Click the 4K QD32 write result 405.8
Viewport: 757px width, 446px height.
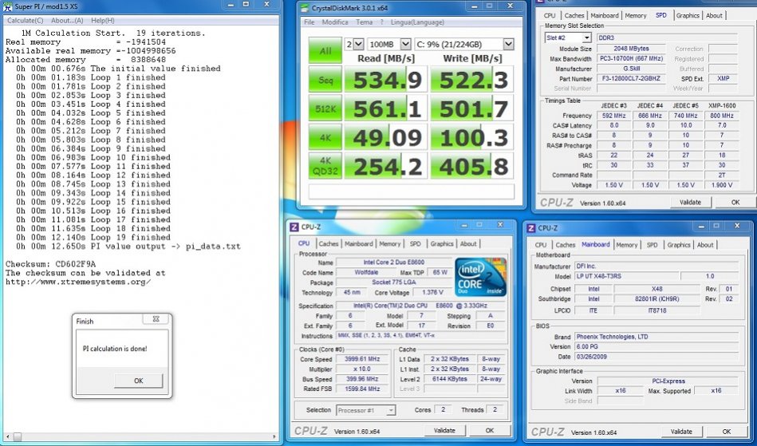[x=472, y=166]
